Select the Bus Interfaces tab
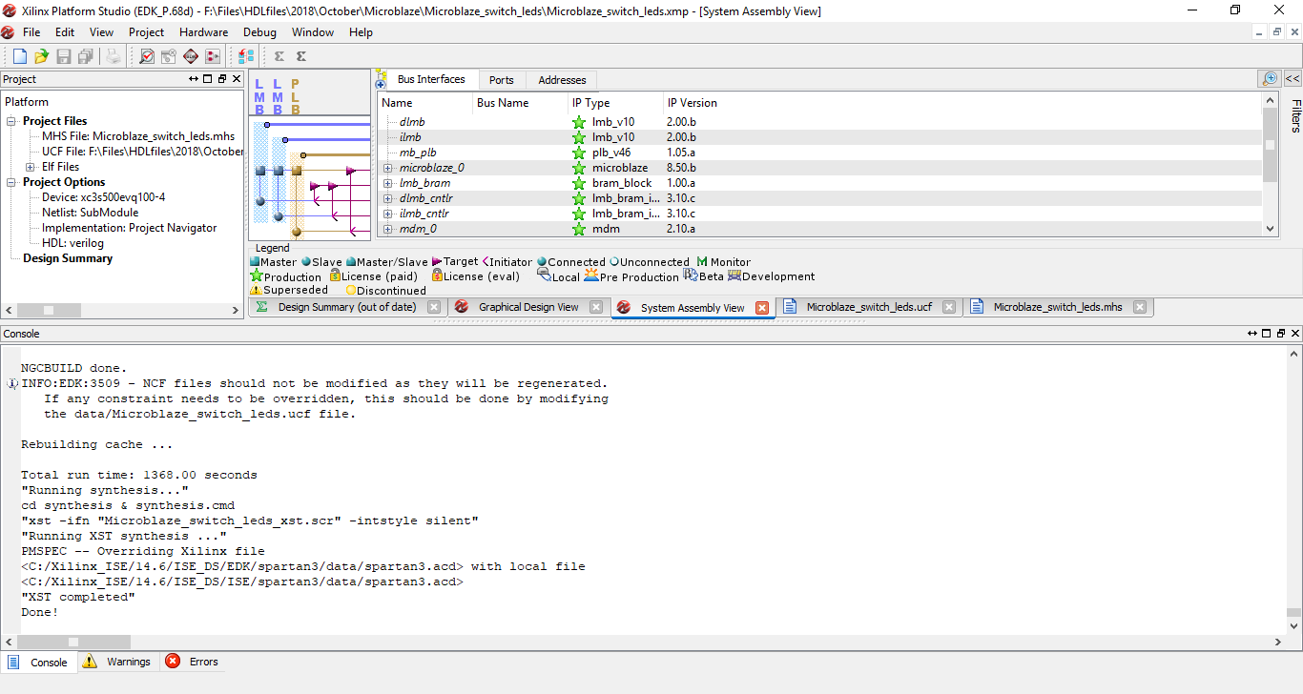This screenshot has height=694, width=1303. coord(431,79)
